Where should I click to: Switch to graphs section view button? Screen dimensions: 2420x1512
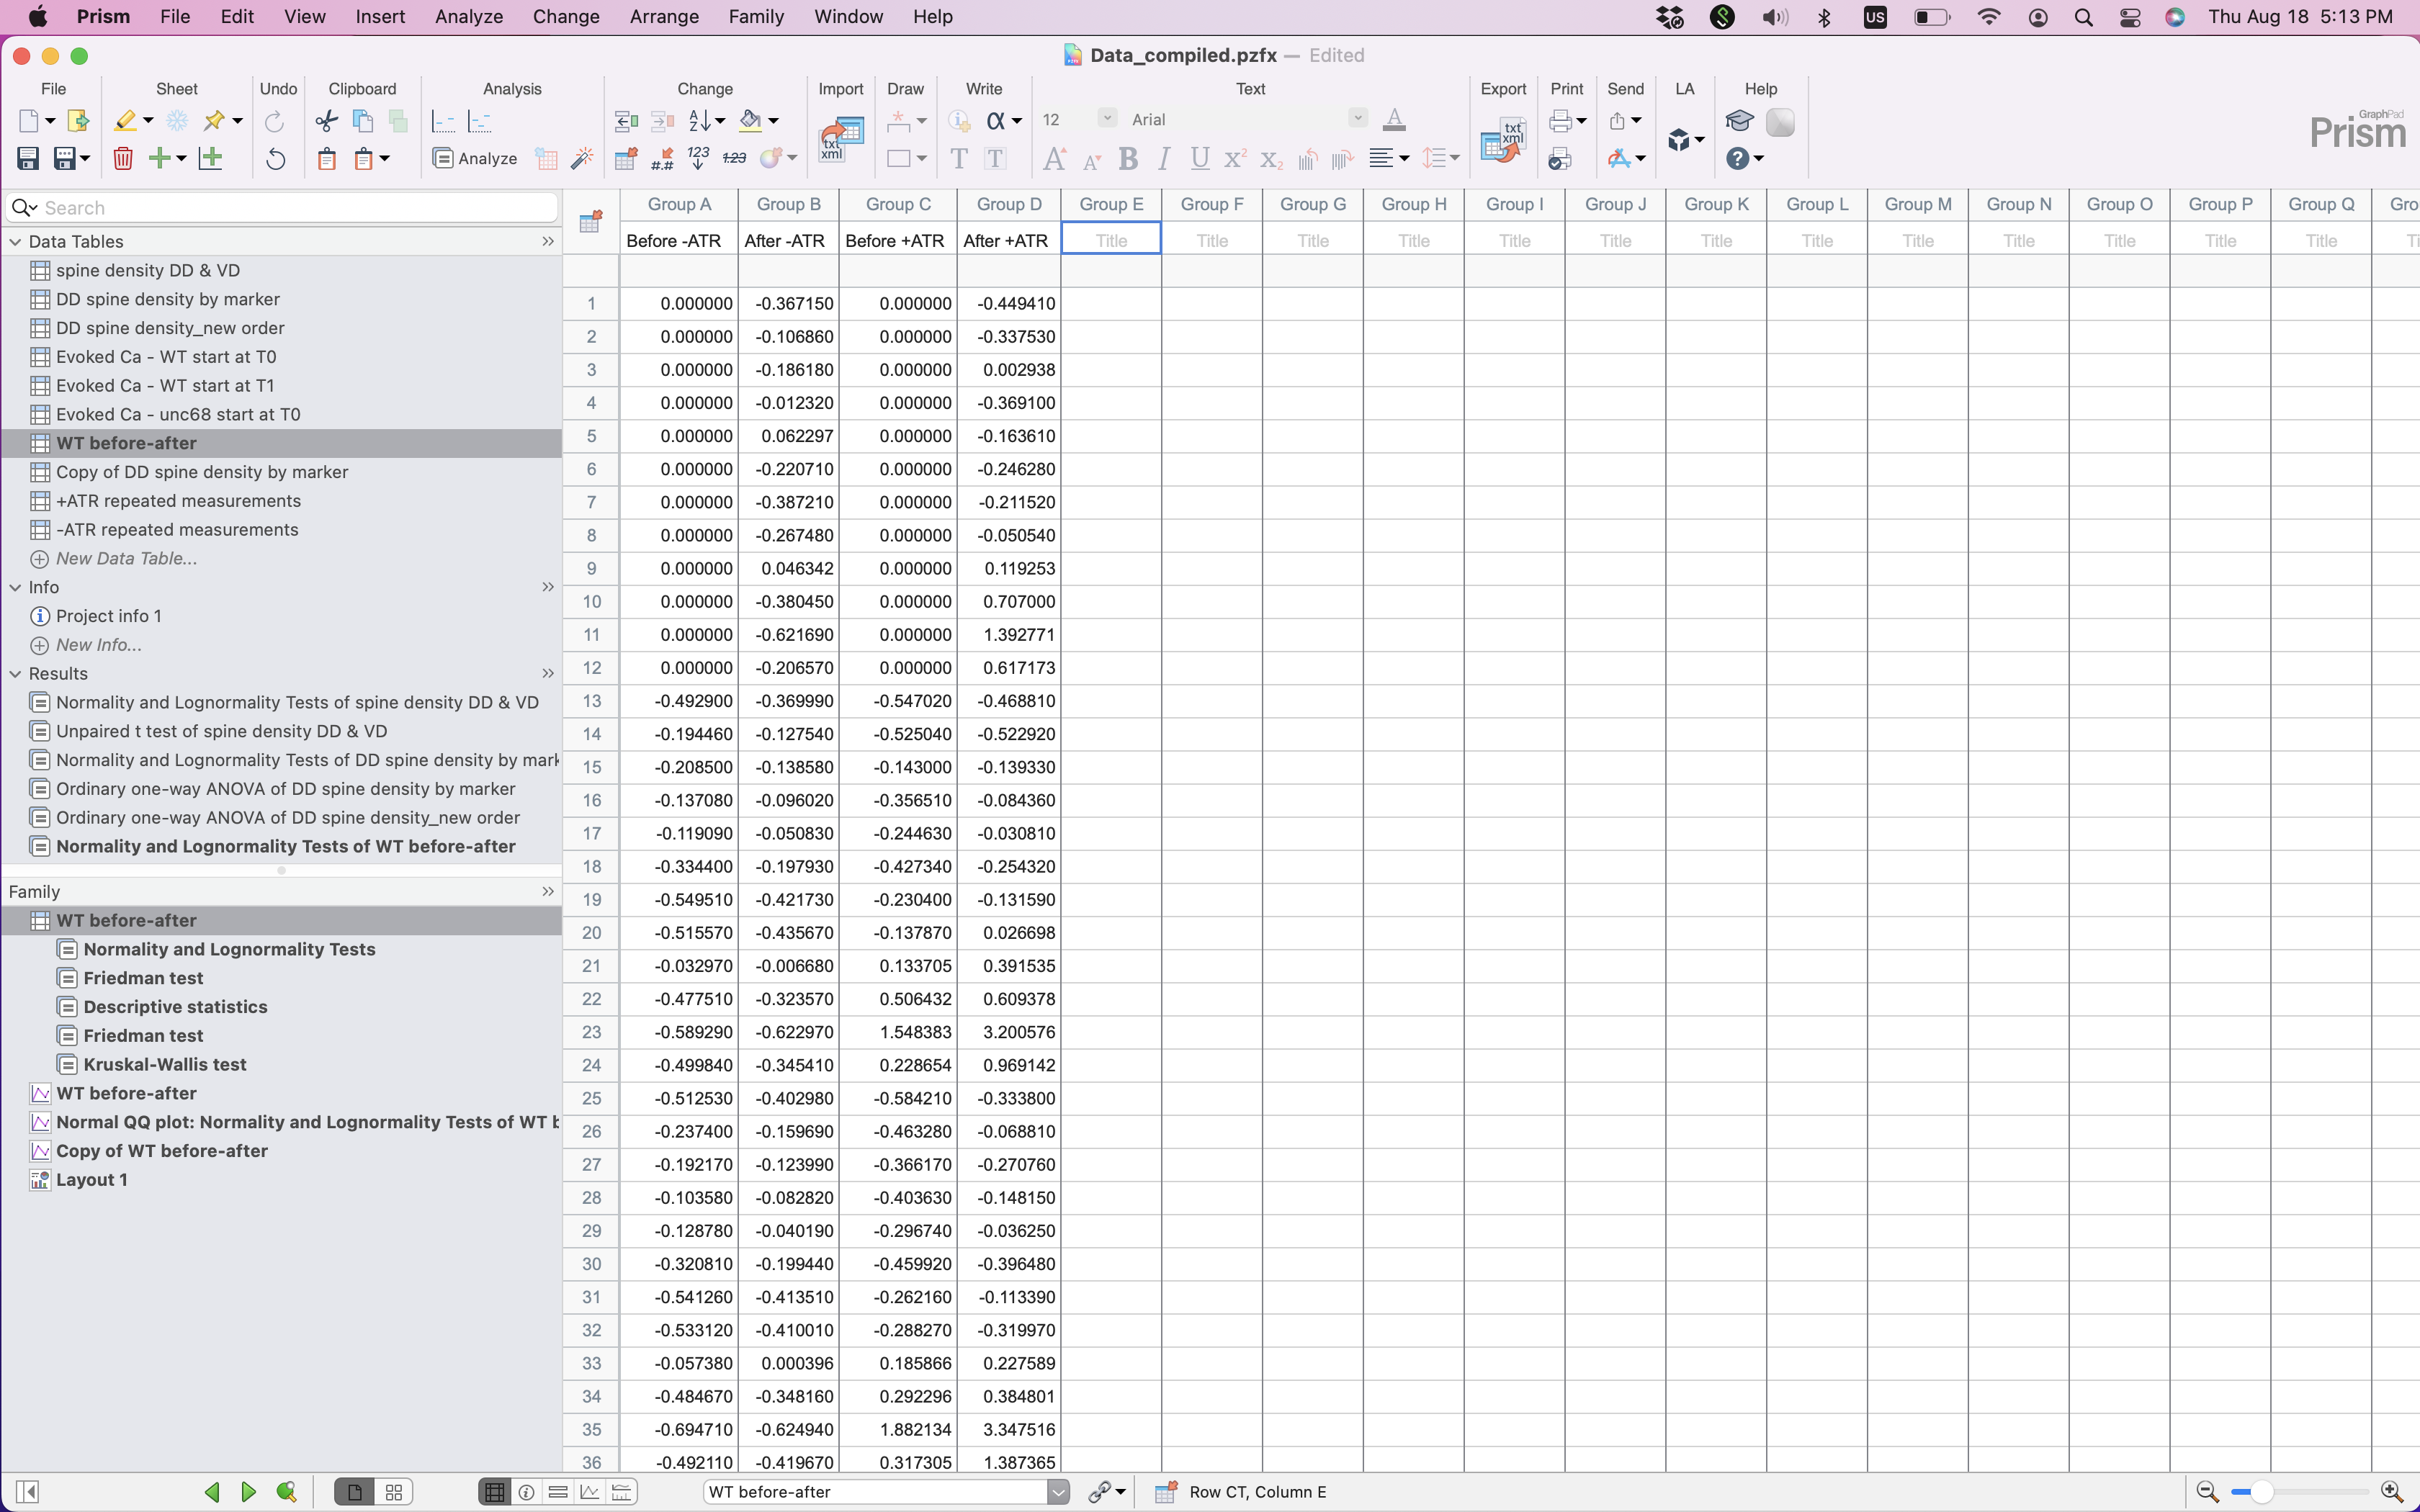[x=590, y=1492]
